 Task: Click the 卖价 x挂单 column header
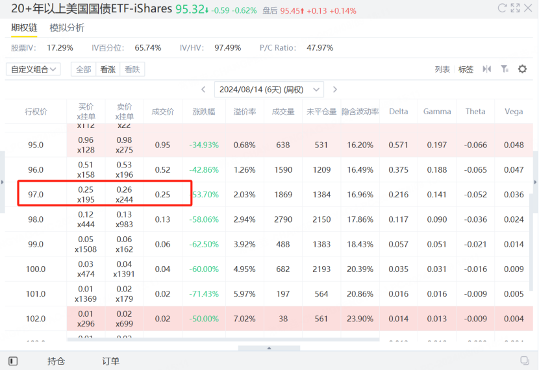pos(125,112)
